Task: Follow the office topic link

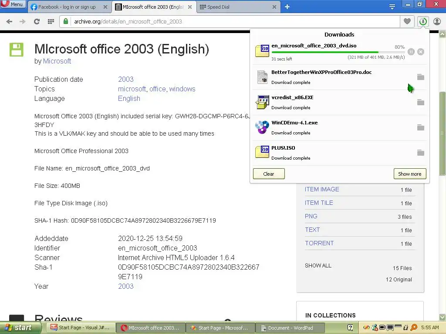Action: click(x=158, y=89)
